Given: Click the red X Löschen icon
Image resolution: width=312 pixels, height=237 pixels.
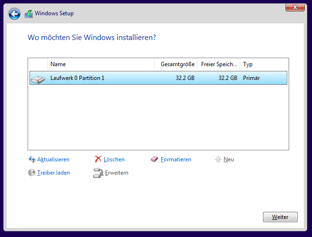Looking at the screenshot, I should (x=98, y=159).
